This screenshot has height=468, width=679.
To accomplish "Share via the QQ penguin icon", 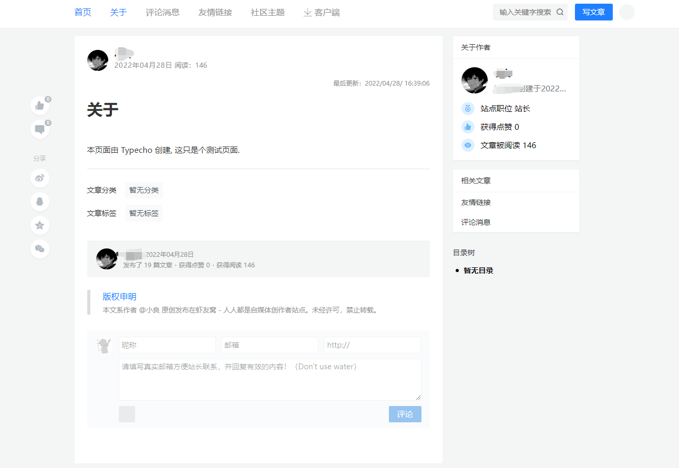I will coord(40,202).
